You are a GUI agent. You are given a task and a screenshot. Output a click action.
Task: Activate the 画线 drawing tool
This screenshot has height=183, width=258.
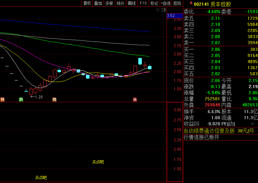tap(132, 3)
